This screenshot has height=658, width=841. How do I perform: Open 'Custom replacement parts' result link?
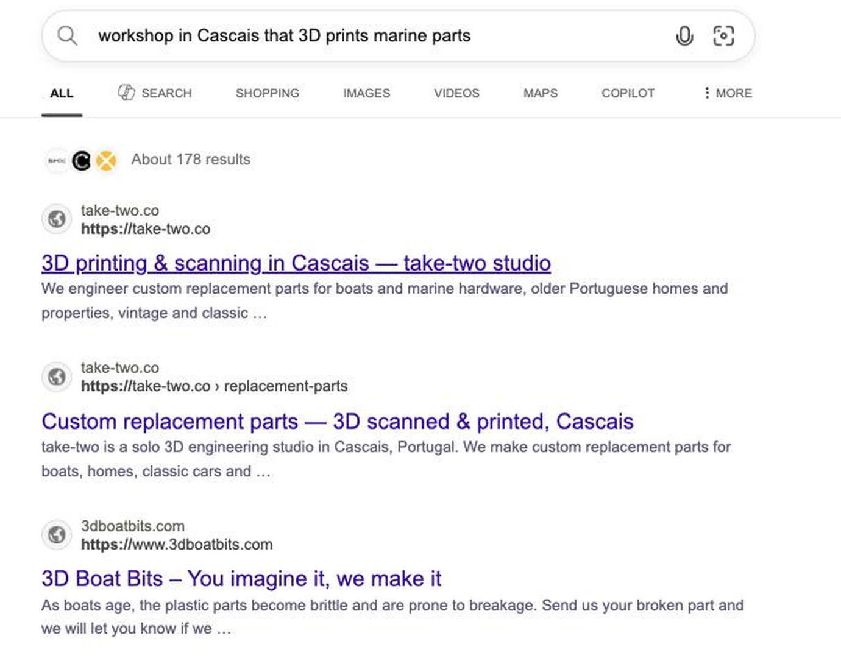click(x=338, y=422)
